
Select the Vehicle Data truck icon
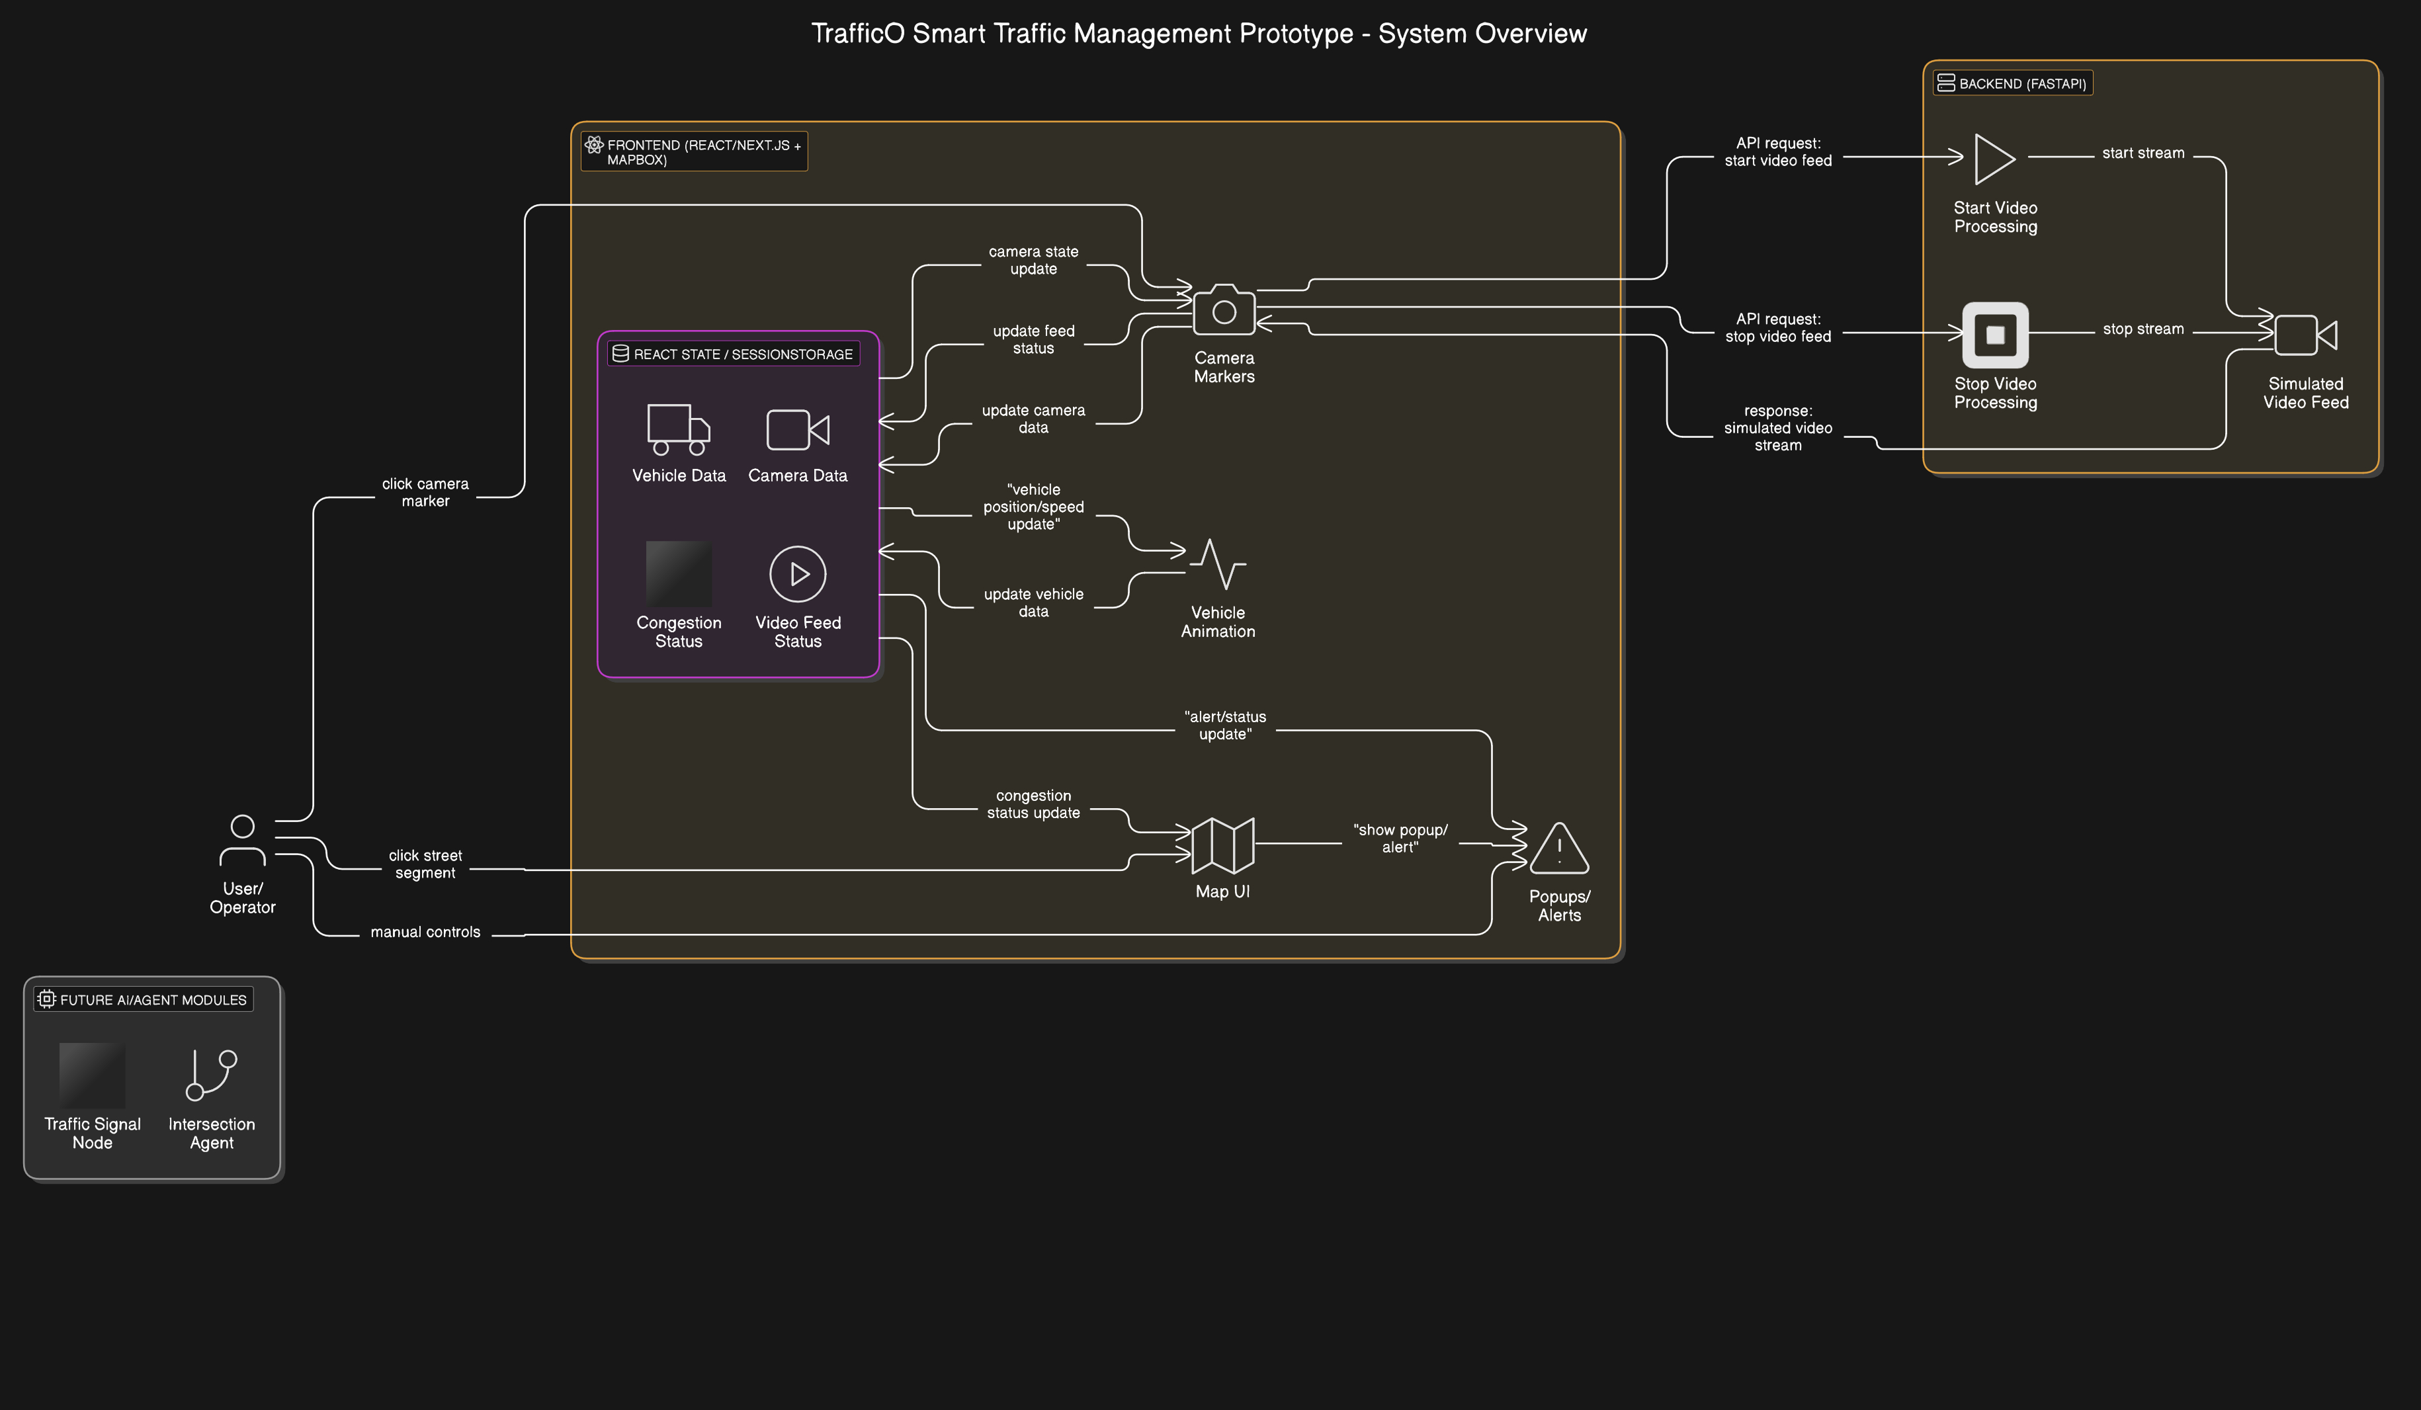678,429
